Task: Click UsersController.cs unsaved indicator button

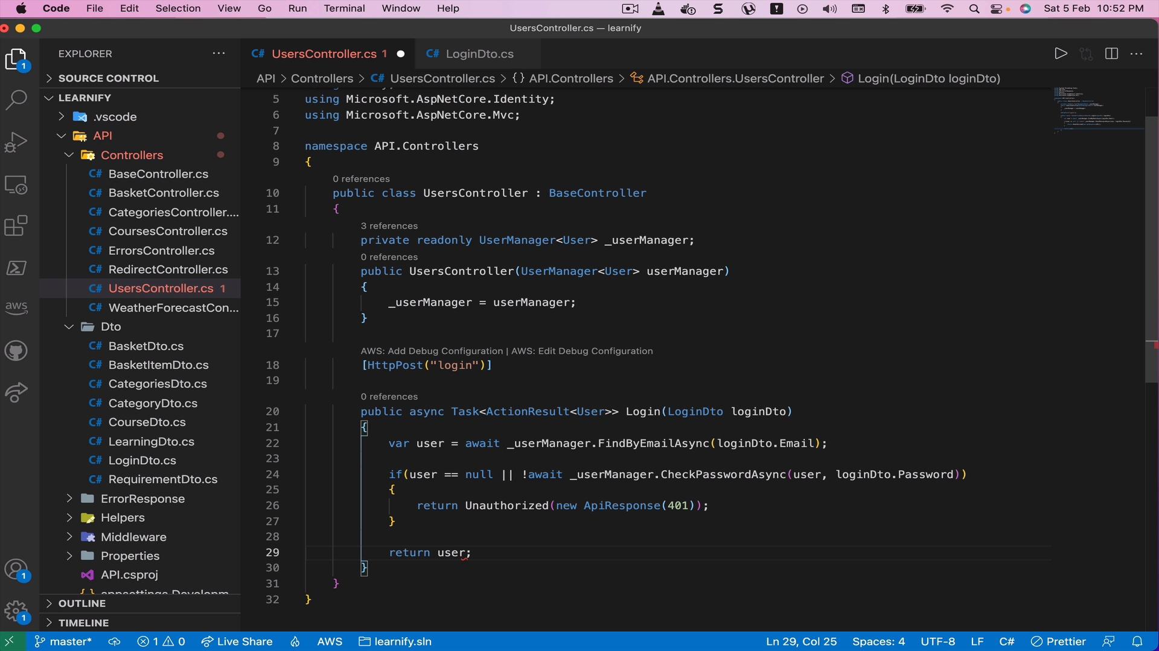Action: [400, 53]
